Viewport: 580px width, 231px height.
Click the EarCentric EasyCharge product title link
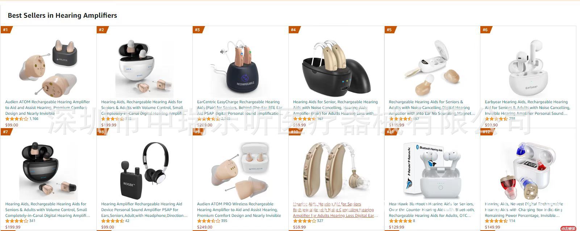tap(239, 108)
